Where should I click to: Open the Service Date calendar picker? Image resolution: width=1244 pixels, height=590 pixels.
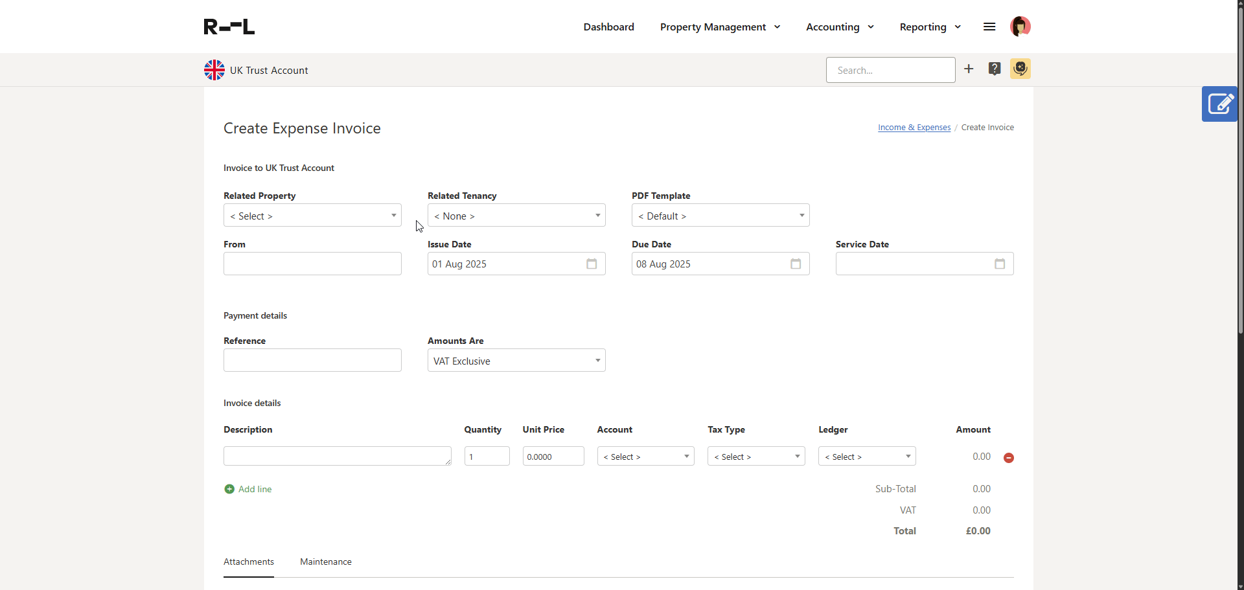point(1000,264)
